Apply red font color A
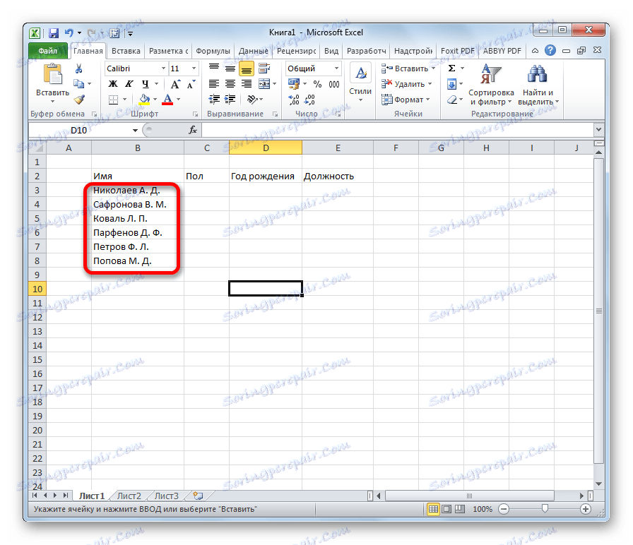Viewport: 633px width, 545px height. click(167, 100)
